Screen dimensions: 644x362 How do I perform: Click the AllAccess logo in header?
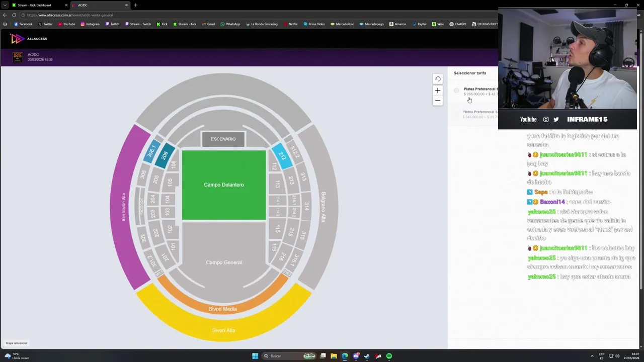[x=29, y=39]
